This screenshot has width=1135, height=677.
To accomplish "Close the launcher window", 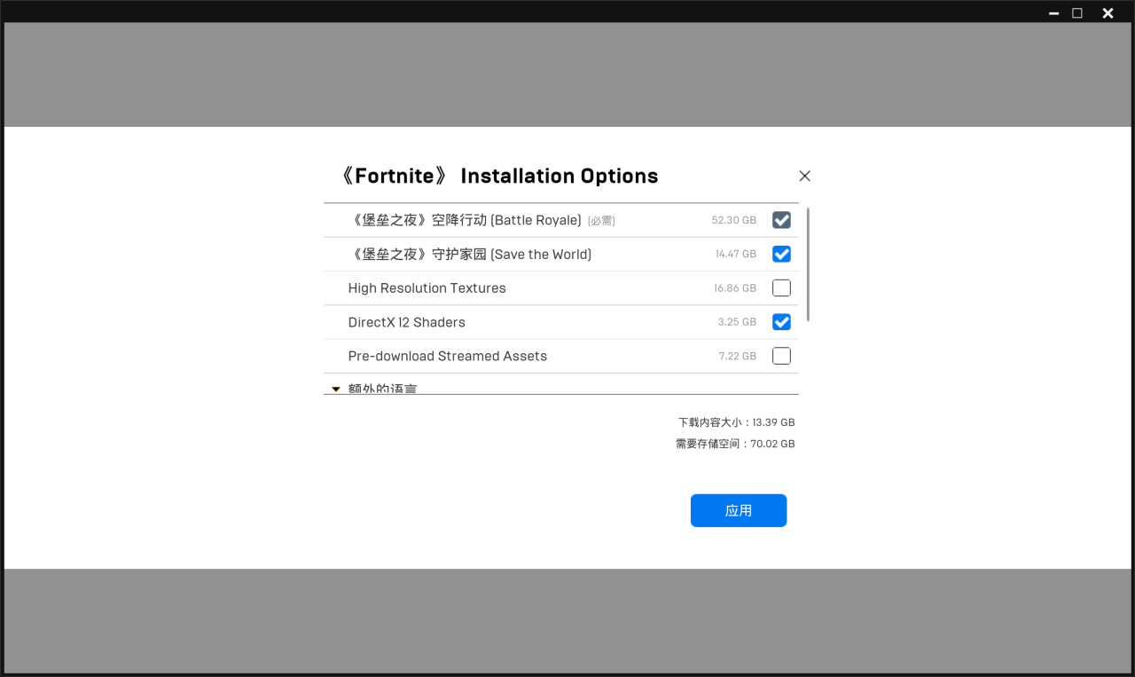I will tap(1108, 13).
